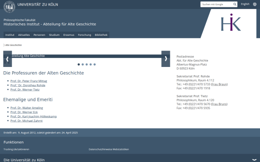The width and height of the screenshot is (260, 162).
Task: Click the Postadresse label
Action: 185,57
